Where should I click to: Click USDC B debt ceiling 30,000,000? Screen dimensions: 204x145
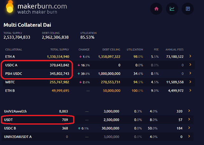(x=111, y=128)
